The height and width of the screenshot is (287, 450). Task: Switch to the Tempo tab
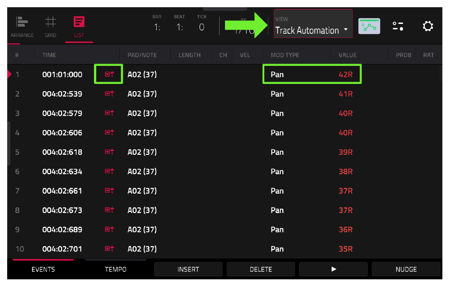pyautogui.click(x=116, y=269)
